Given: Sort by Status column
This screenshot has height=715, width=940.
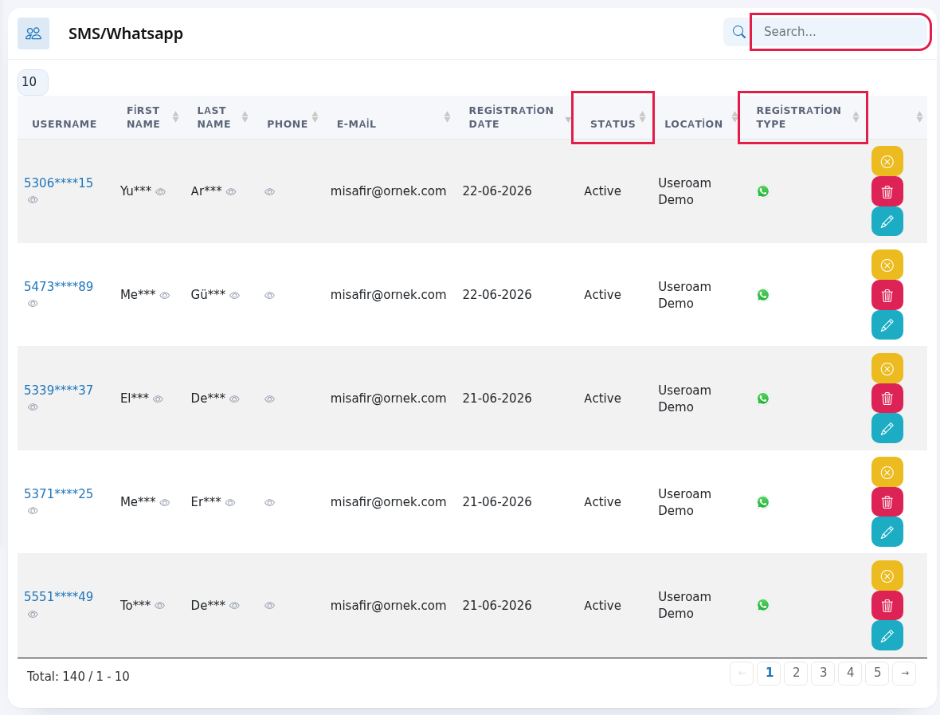Looking at the screenshot, I should point(613,117).
